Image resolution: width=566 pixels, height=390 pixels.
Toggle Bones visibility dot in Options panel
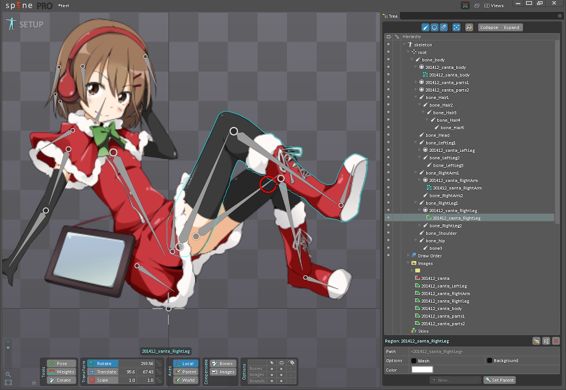point(281,369)
